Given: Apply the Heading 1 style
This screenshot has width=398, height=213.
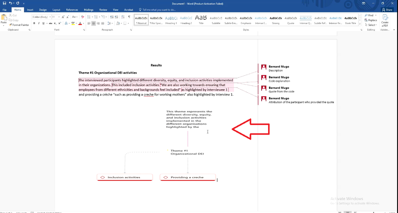Looking at the screenshot, I should (171, 20).
